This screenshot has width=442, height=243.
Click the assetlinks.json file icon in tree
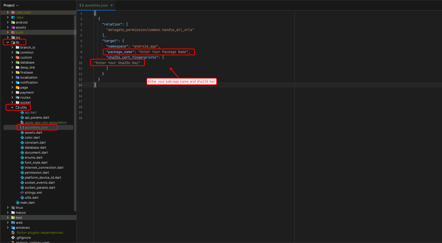(x=22, y=127)
